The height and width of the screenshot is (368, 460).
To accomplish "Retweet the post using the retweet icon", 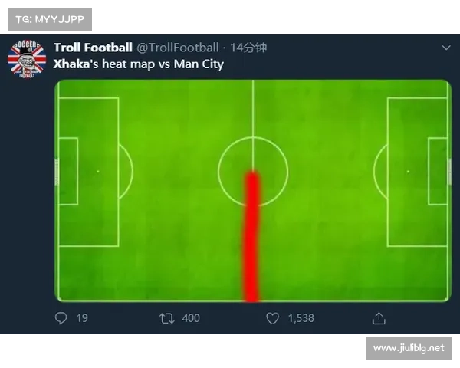I will pos(166,317).
